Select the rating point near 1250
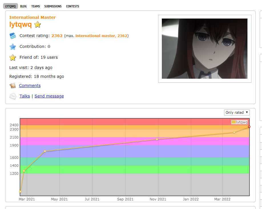The width and height of the screenshot is (262, 209). coord(24,171)
